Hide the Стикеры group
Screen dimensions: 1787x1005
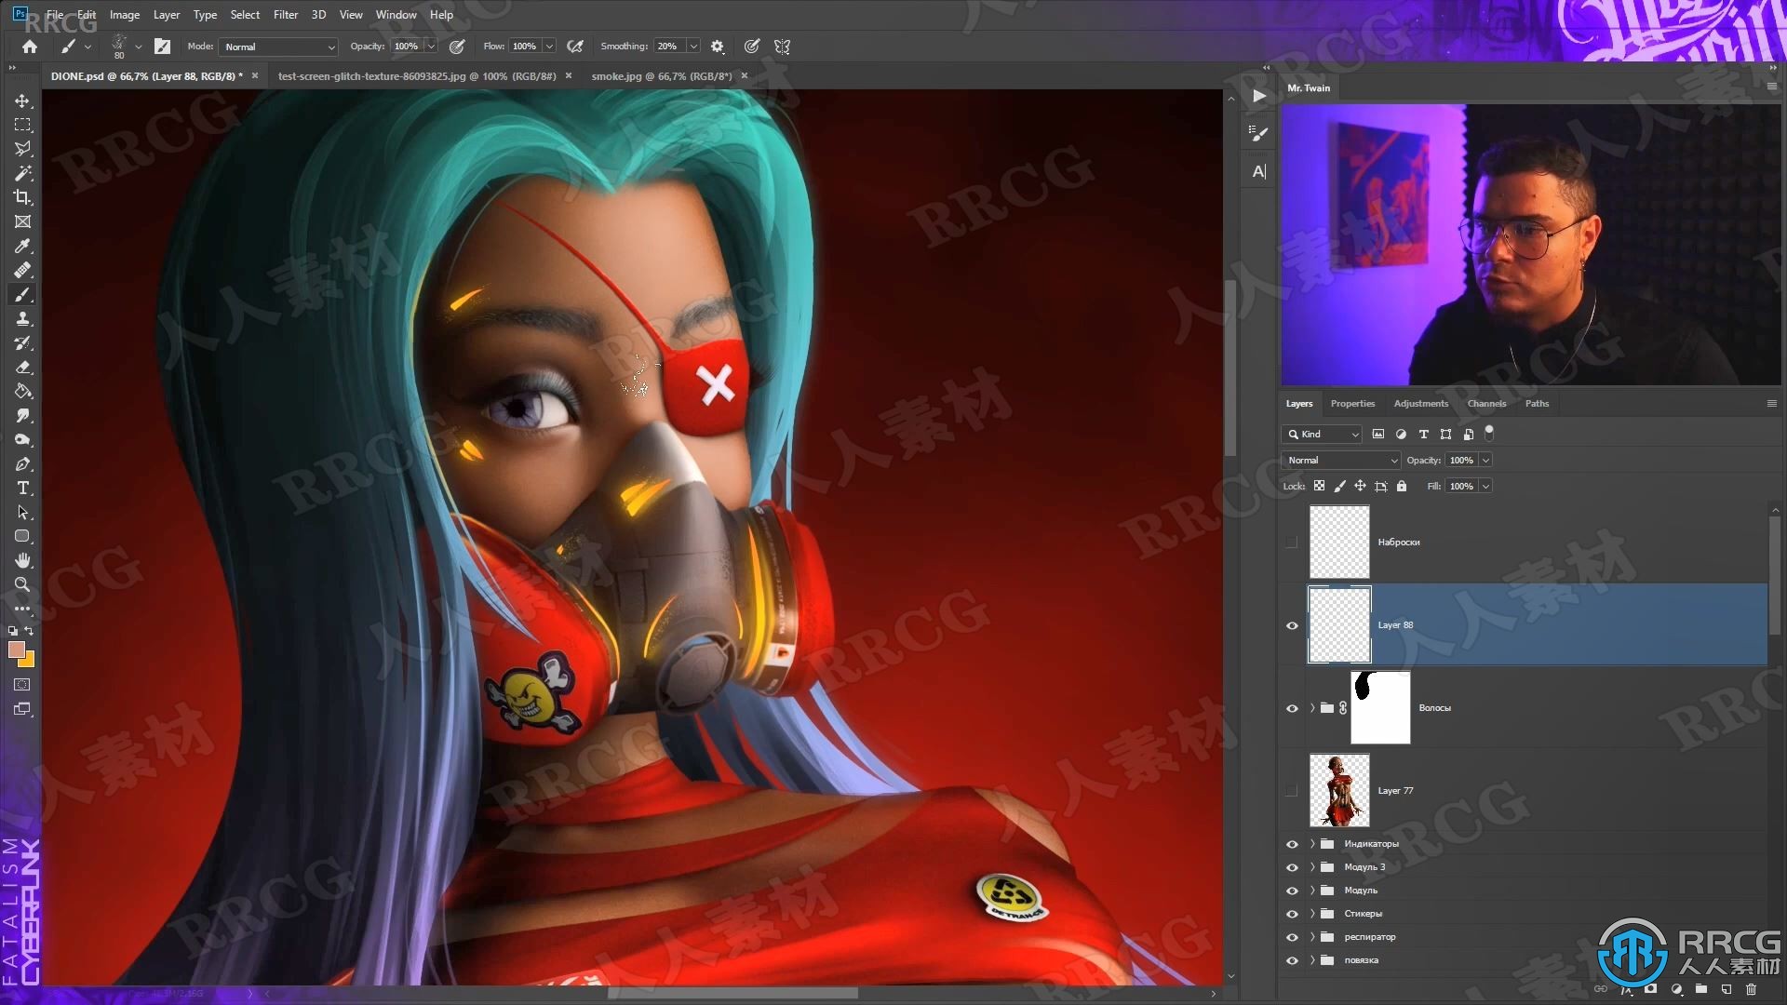point(1292,914)
